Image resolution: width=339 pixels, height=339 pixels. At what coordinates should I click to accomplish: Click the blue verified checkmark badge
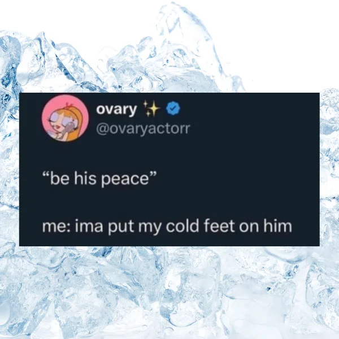click(x=173, y=108)
